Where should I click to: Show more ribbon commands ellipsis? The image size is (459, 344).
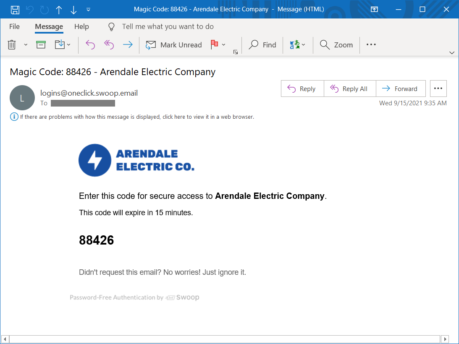point(371,44)
